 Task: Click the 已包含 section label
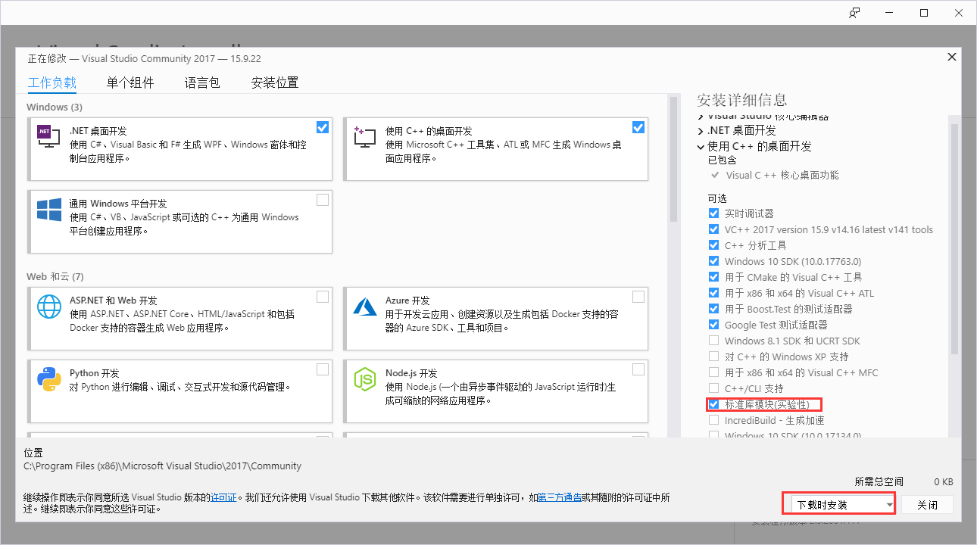pyautogui.click(x=722, y=160)
